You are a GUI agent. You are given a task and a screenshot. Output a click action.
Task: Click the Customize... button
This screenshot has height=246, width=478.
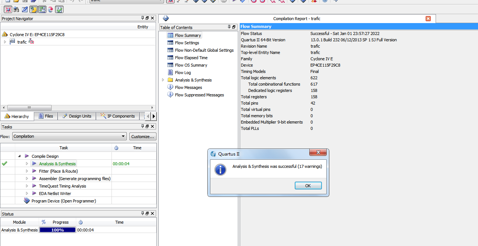(143, 137)
